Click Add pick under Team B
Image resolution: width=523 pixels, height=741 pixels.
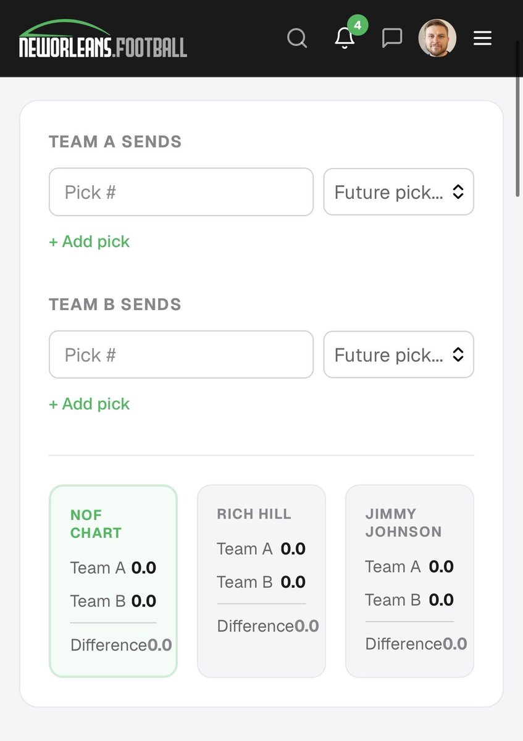tap(90, 404)
